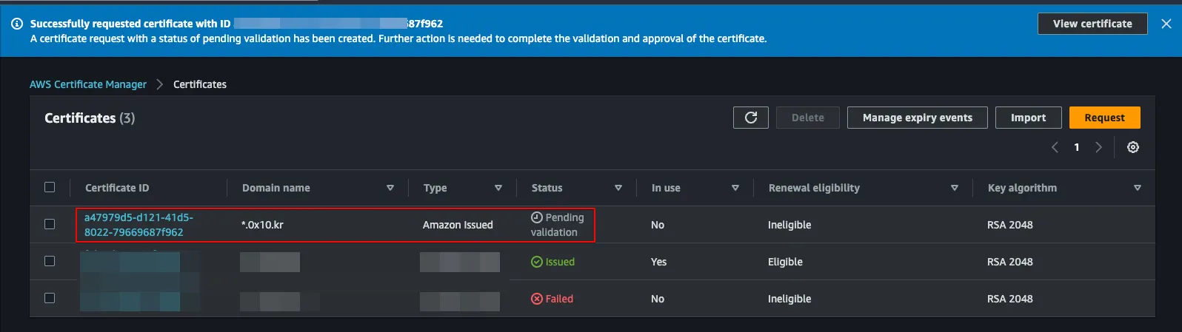The width and height of the screenshot is (1182, 332).
Task: Click Manage expiry events button
Action: pyautogui.click(x=917, y=118)
